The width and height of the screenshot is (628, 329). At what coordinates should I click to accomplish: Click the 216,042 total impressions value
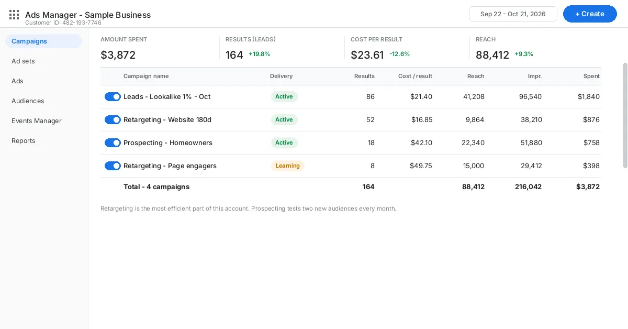[x=528, y=187]
